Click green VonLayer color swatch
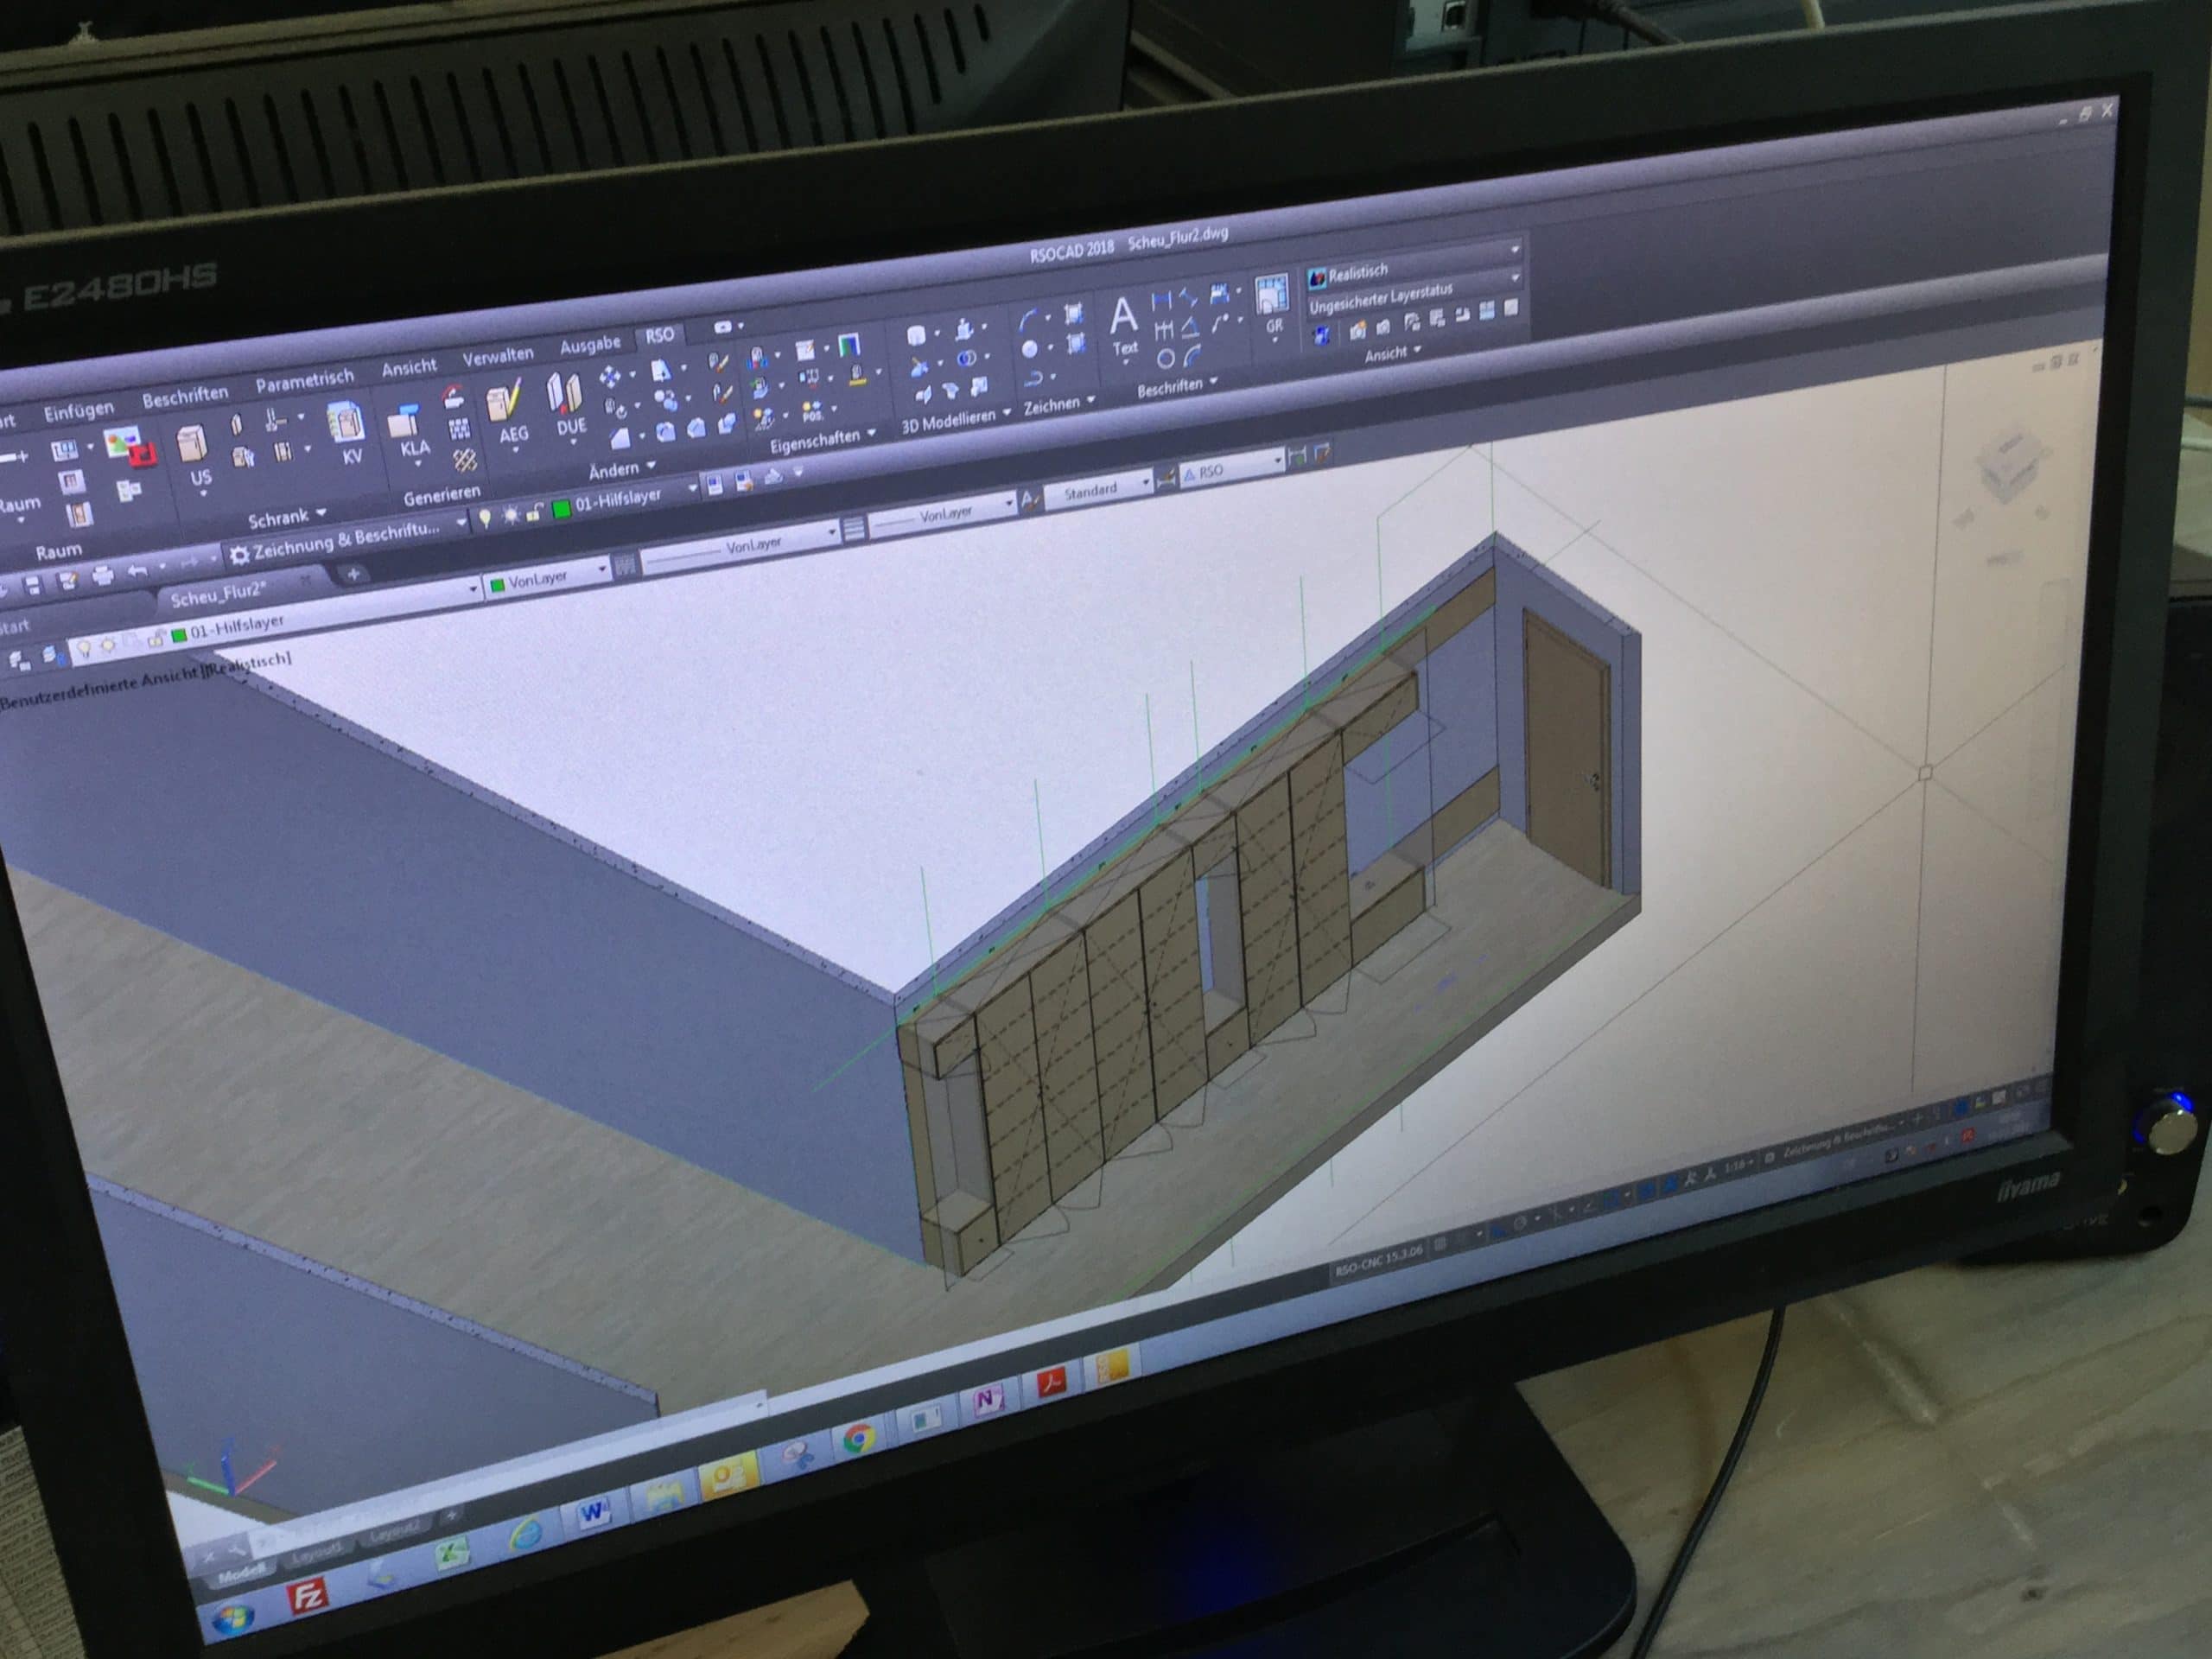 497,585
